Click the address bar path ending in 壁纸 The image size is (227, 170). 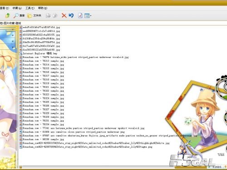coord(10,23)
